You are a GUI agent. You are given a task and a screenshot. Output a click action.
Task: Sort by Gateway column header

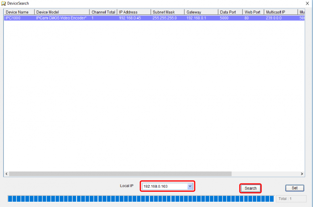[201, 12]
